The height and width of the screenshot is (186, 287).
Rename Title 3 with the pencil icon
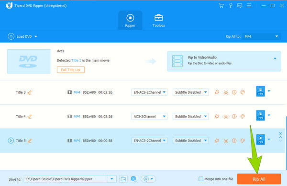30,92
